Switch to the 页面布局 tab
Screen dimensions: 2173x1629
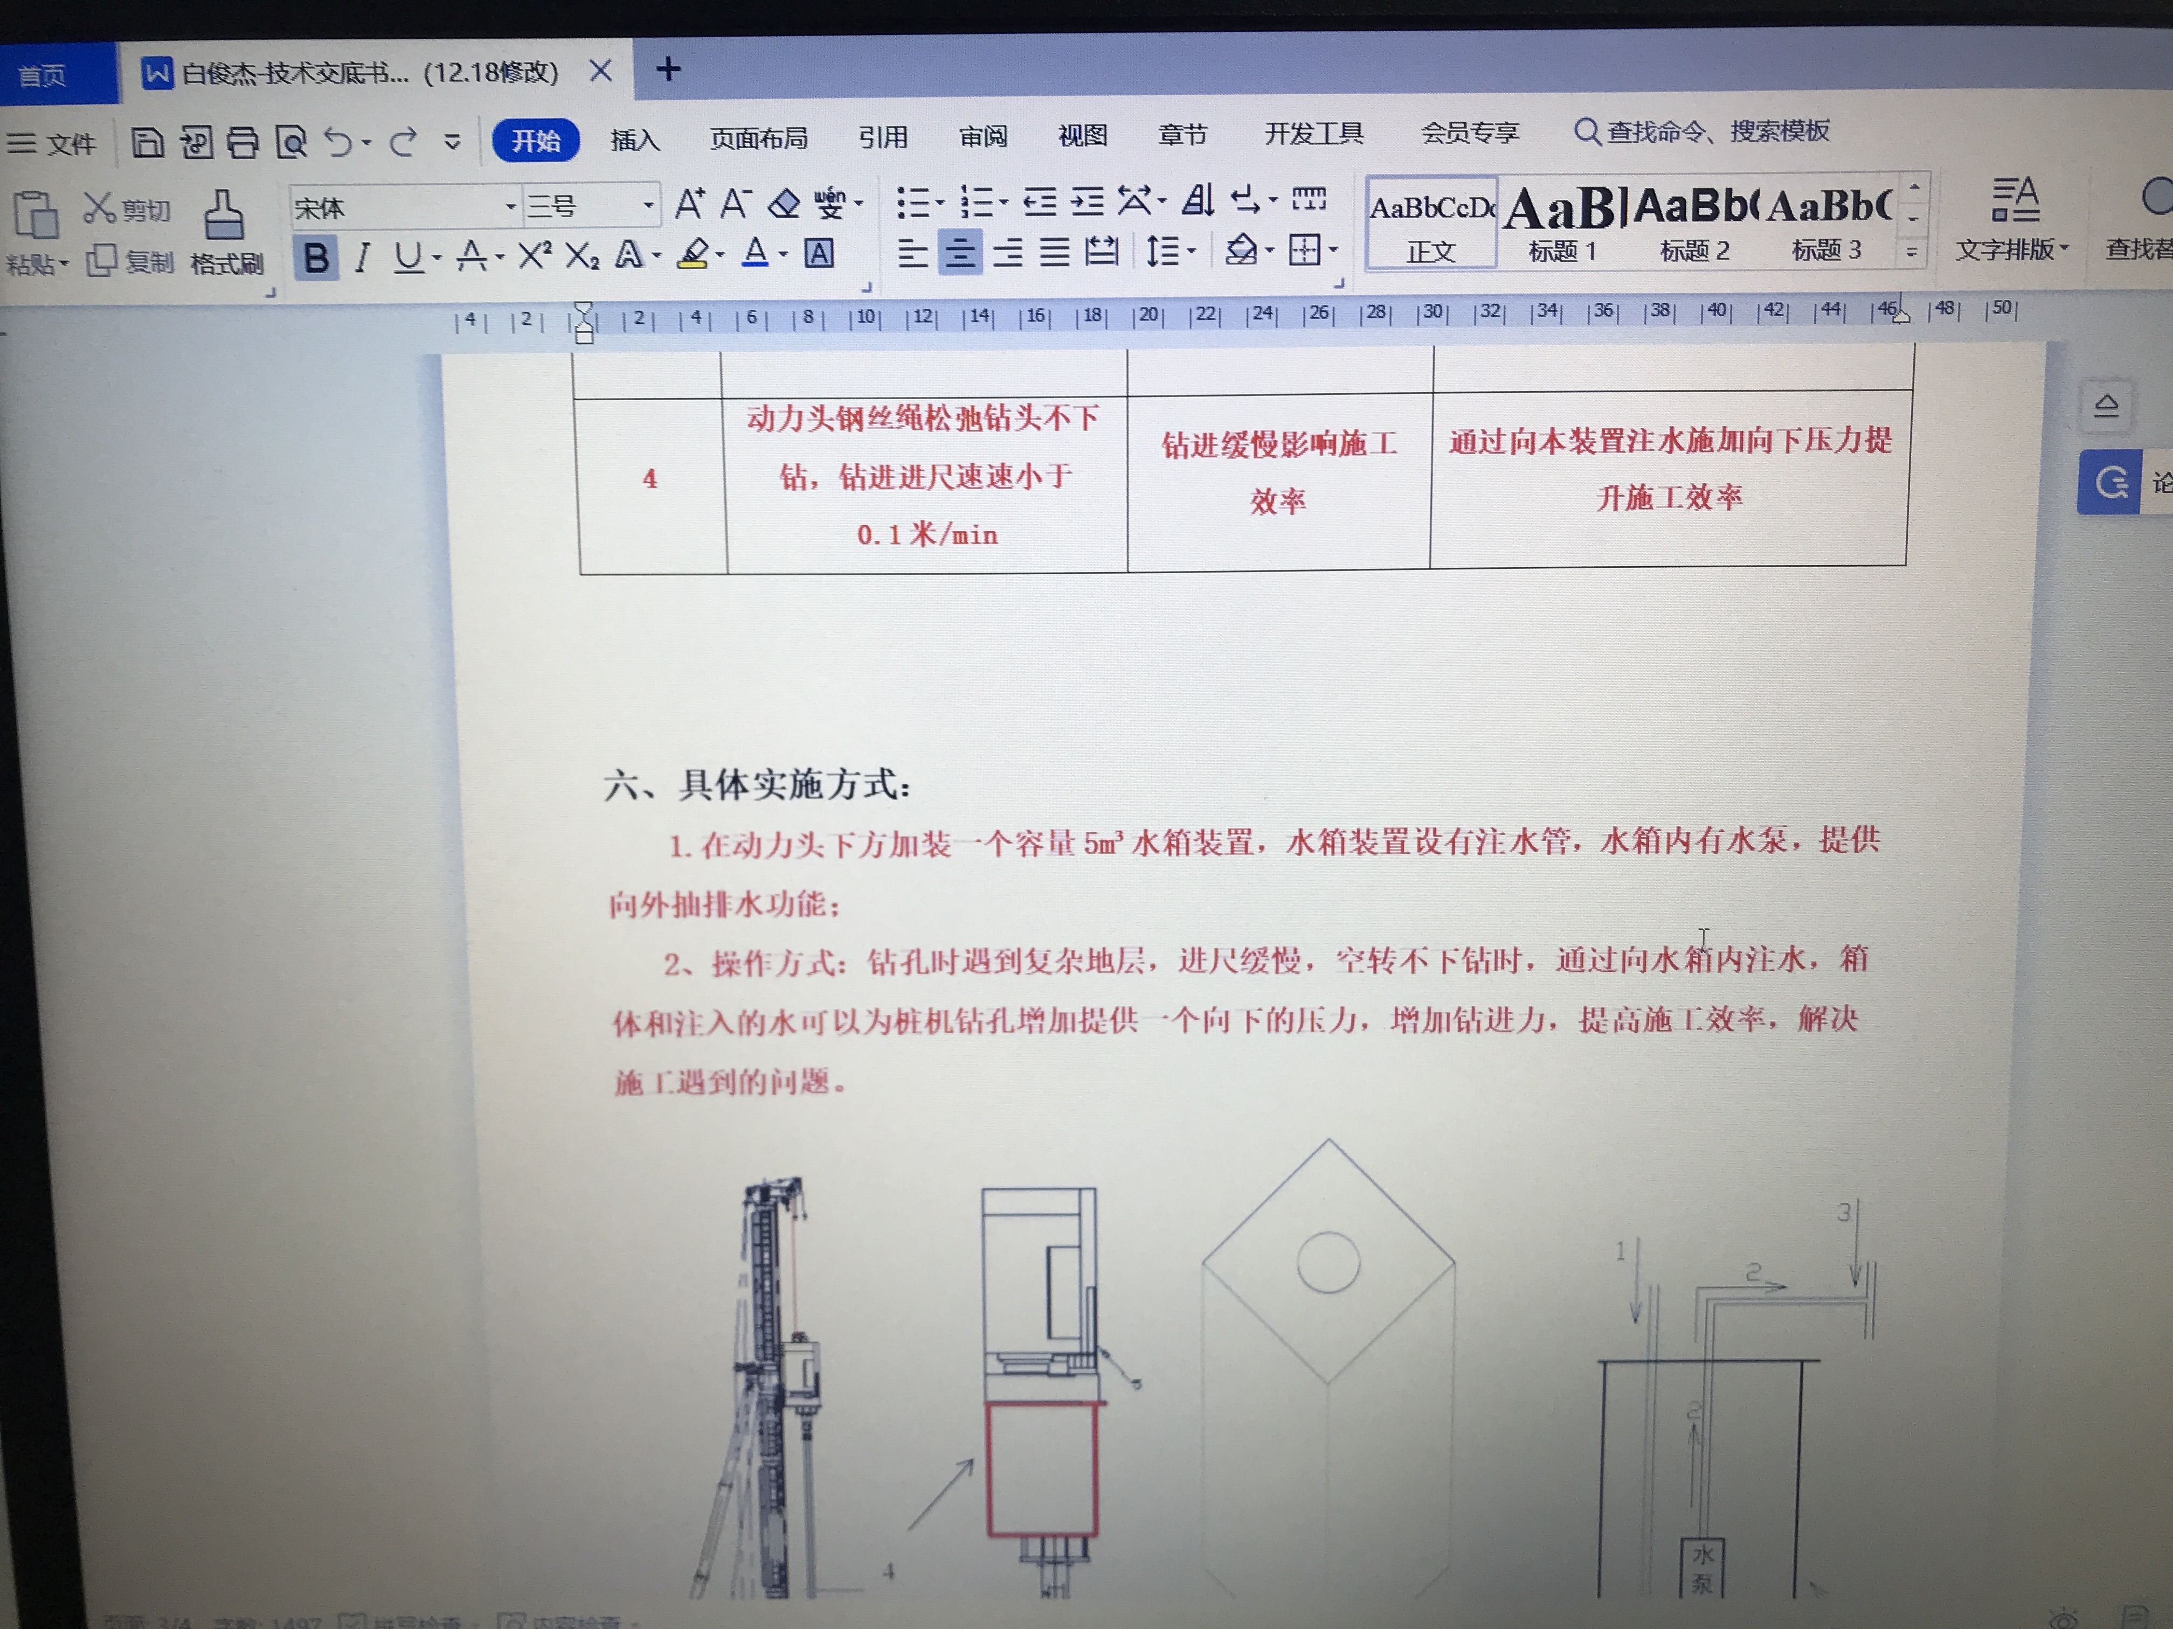click(x=758, y=138)
